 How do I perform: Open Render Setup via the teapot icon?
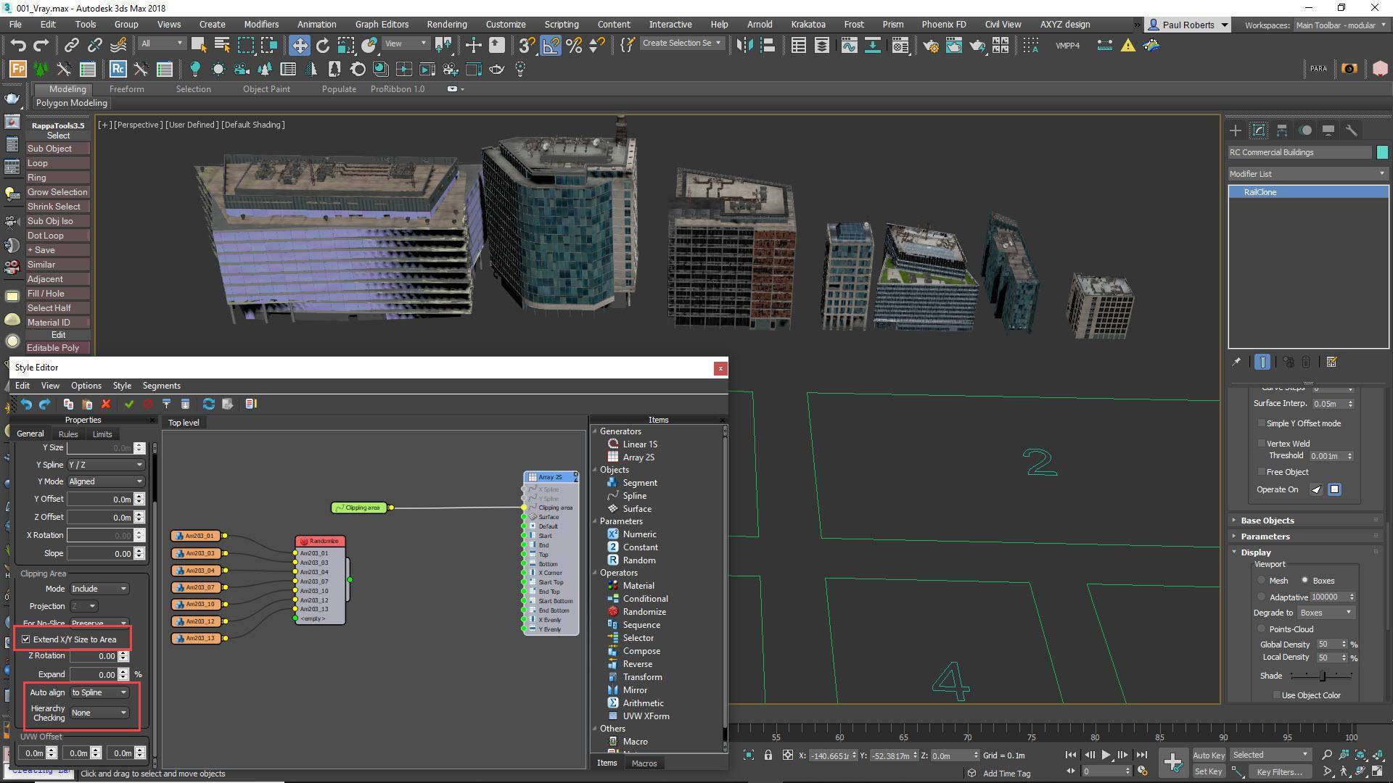[x=932, y=45]
